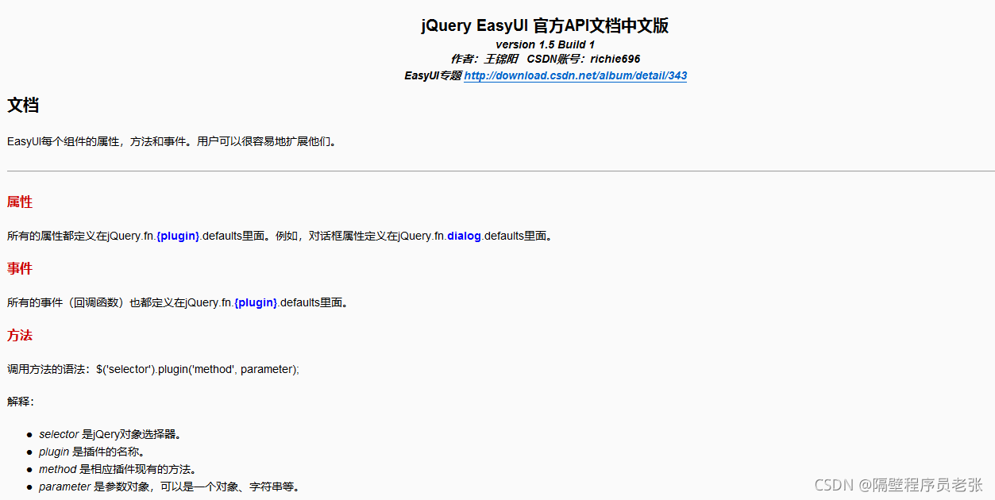The height and width of the screenshot is (500, 995).
Task: Select the parameter bullet item
Action: tap(168, 487)
